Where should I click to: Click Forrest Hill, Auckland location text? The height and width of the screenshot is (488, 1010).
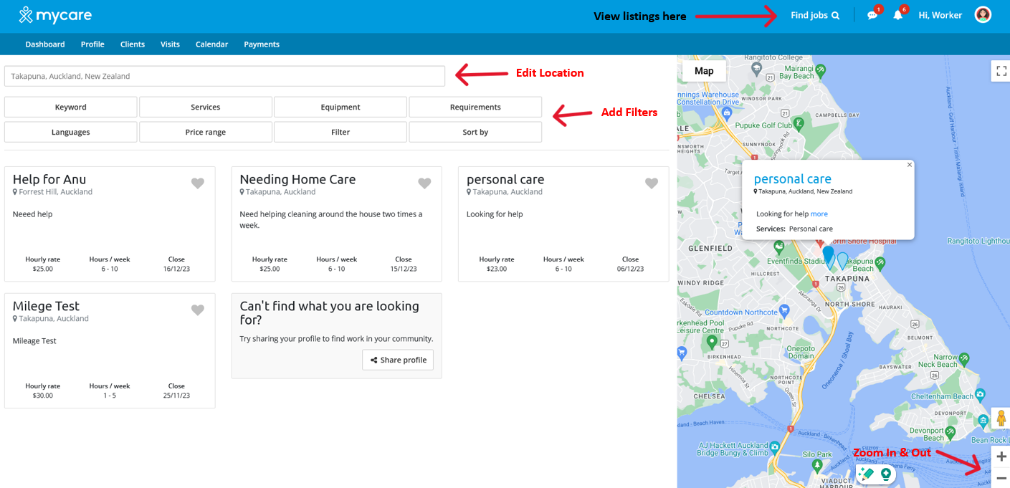tap(55, 192)
